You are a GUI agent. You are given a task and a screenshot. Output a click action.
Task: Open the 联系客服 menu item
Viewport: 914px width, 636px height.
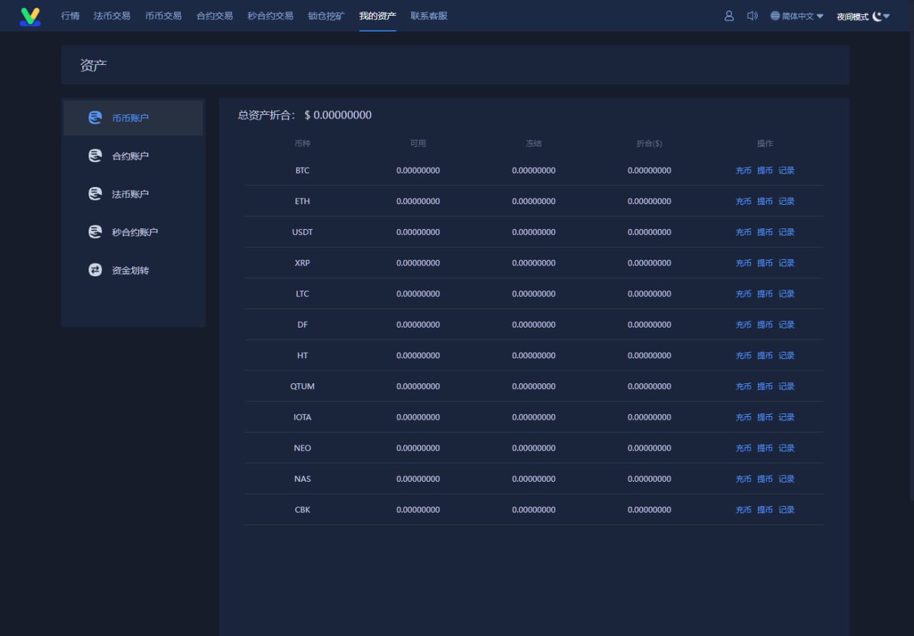coord(429,16)
